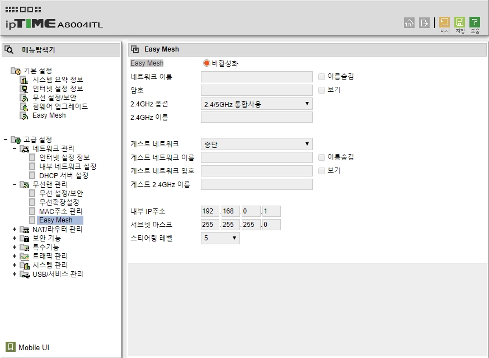Open the Mobile UI link
This screenshot has width=489, height=358.
pos(34,347)
